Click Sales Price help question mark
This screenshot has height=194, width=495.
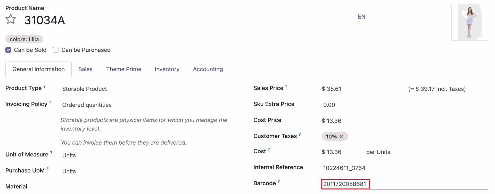click(x=286, y=86)
